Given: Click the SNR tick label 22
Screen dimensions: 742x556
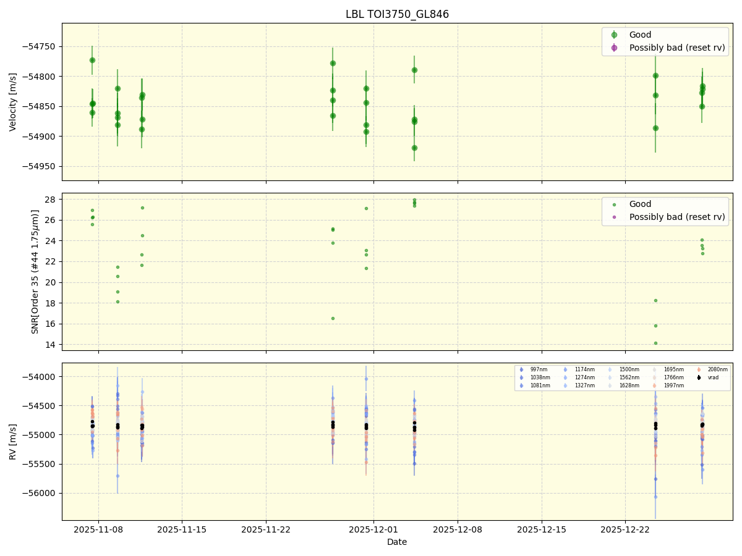Looking at the screenshot, I should [x=50, y=261].
